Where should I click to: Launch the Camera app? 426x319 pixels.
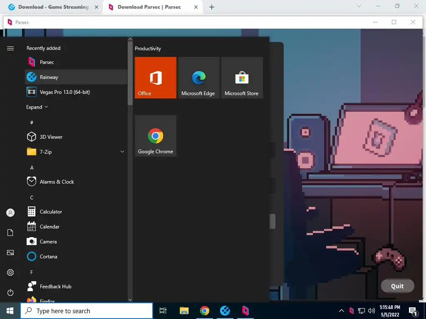coord(76,241)
